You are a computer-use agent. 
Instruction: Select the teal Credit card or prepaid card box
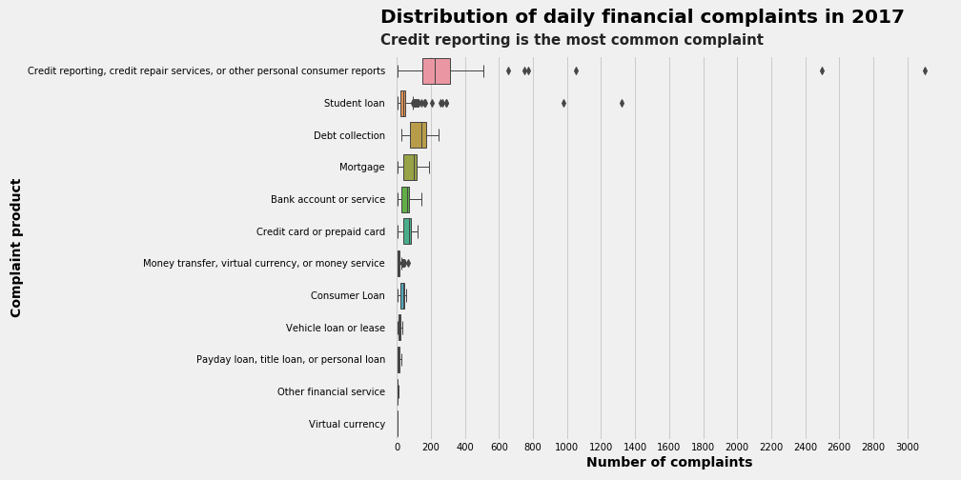[x=407, y=231]
